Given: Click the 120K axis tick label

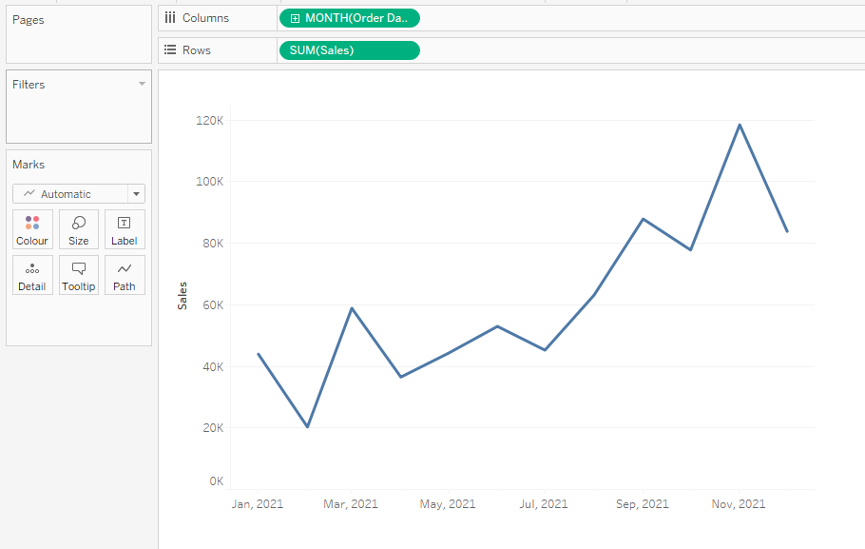Looking at the screenshot, I should click(x=210, y=121).
